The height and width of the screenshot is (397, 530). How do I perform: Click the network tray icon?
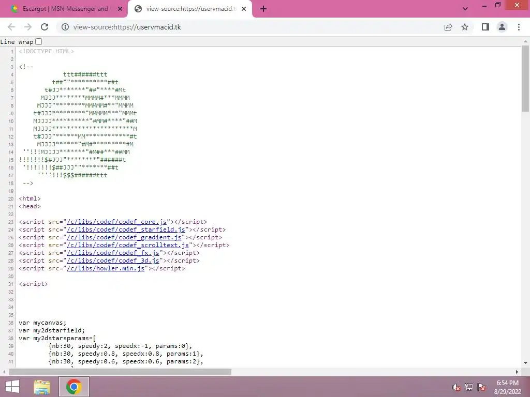click(x=469, y=387)
